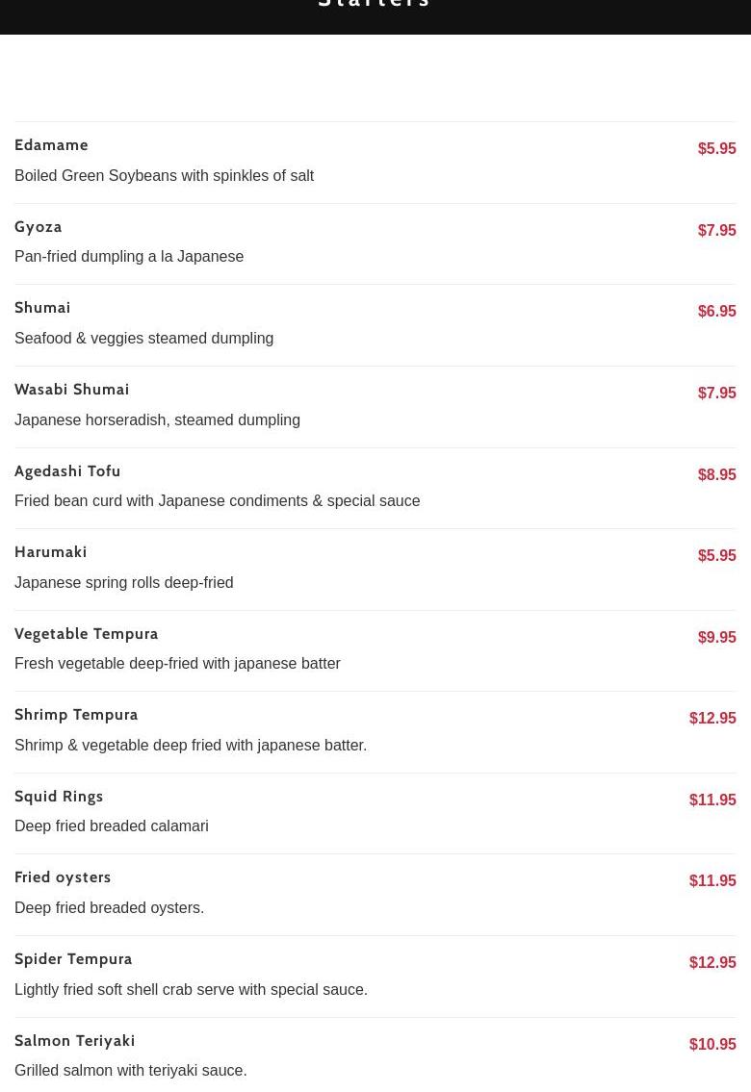Select the Fried oysters item
Viewport: 751px width, 1092px height.
[x=63, y=877]
